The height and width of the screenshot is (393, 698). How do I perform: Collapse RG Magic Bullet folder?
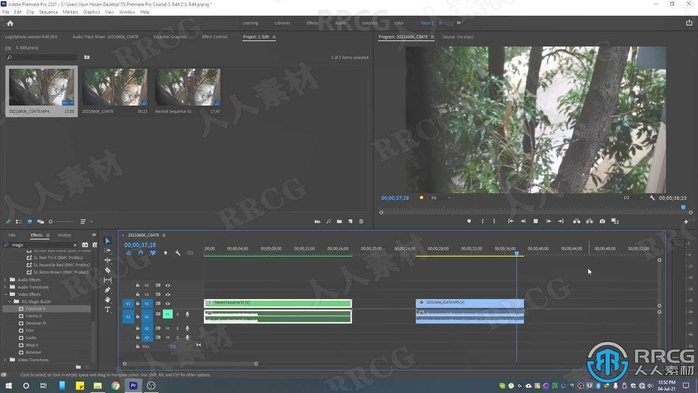point(10,301)
